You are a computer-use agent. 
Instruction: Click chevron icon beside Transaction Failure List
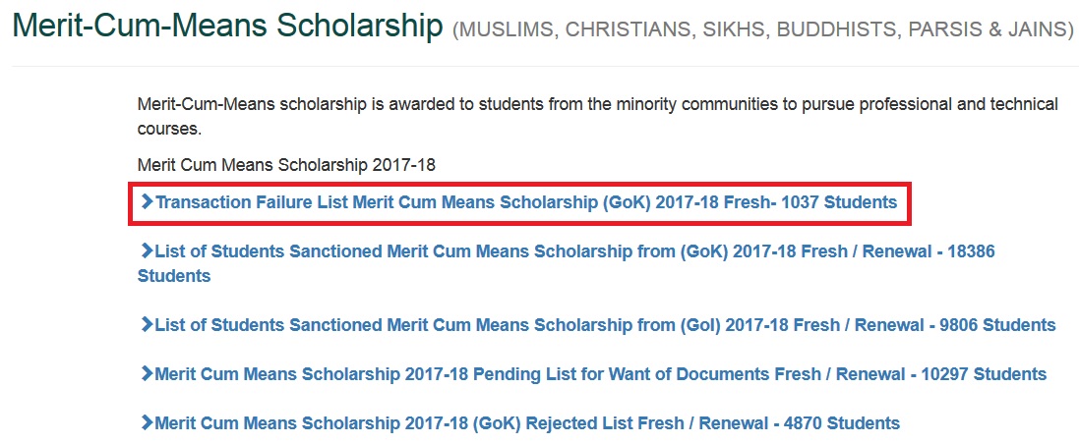click(x=148, y=202)
